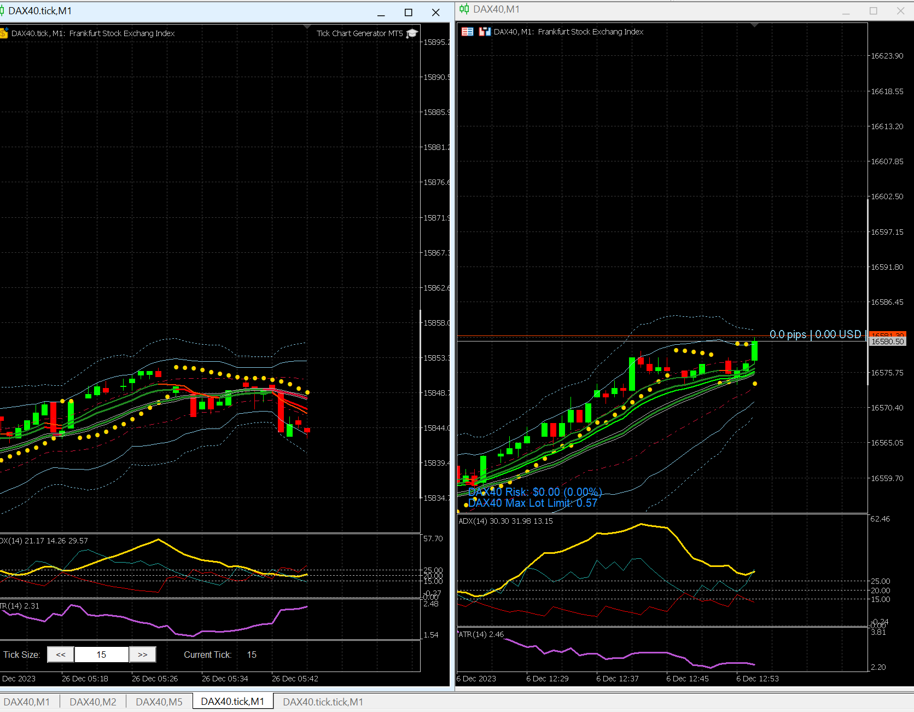The height and width of the screenshot is (712, 914).
Task: Click the ATR(14) 2.46 indicator label
Action: click(x=481, y=634)
